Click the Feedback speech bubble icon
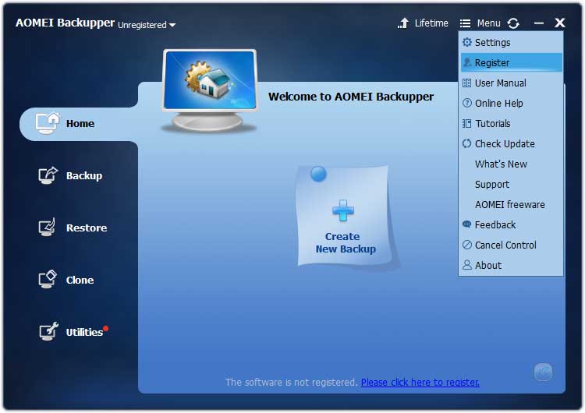Image resolution: width=585 pixels, height=413 pixels. coord(467,224)
